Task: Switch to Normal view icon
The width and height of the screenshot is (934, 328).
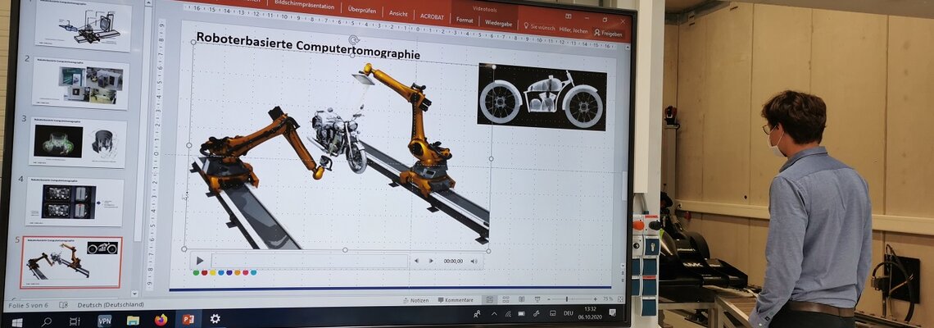Action: pyautogui.click(x=489, y=299)
